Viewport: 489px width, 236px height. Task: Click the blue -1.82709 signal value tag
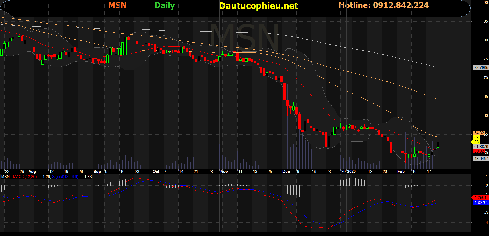(481, 203)
